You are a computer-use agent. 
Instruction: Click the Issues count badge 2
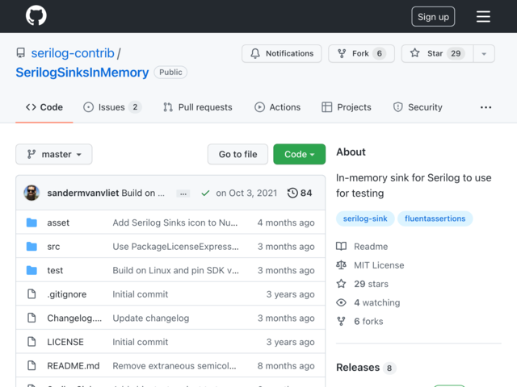click(135, 107)
